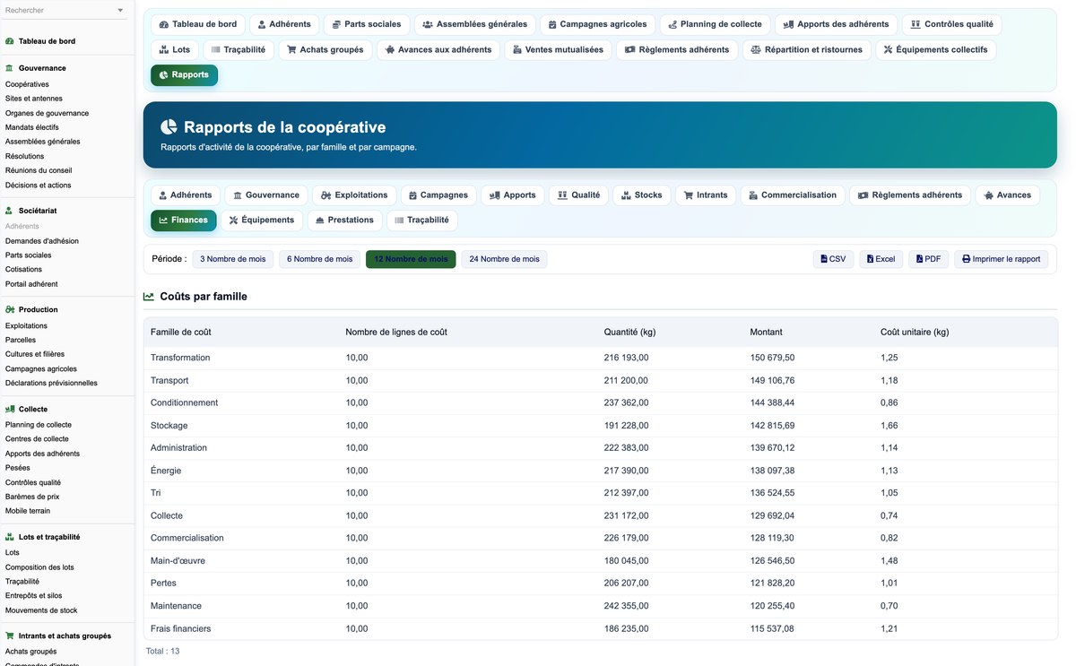
Task: Open Assemblées générales top tab
Action: 475,24
